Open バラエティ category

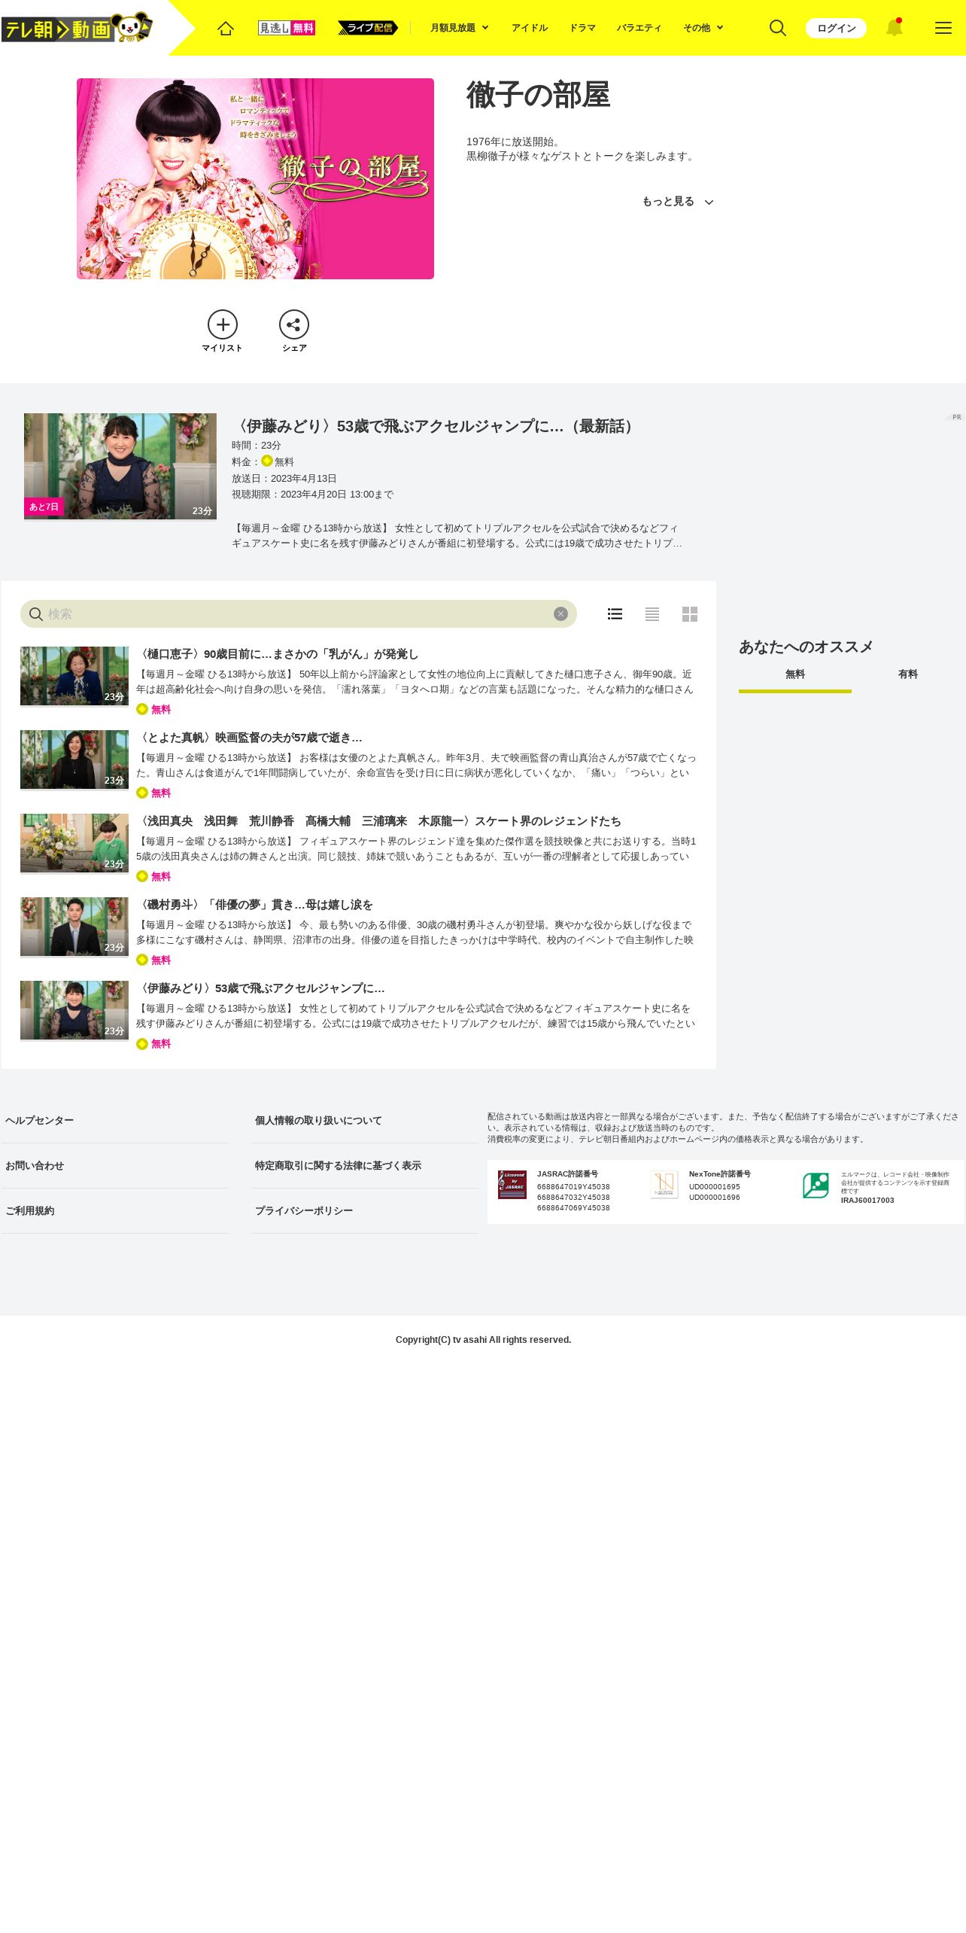639,28
